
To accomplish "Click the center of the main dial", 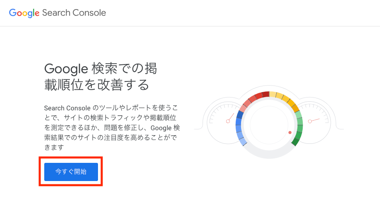I will pyautogui.click(x=269, y=124).
